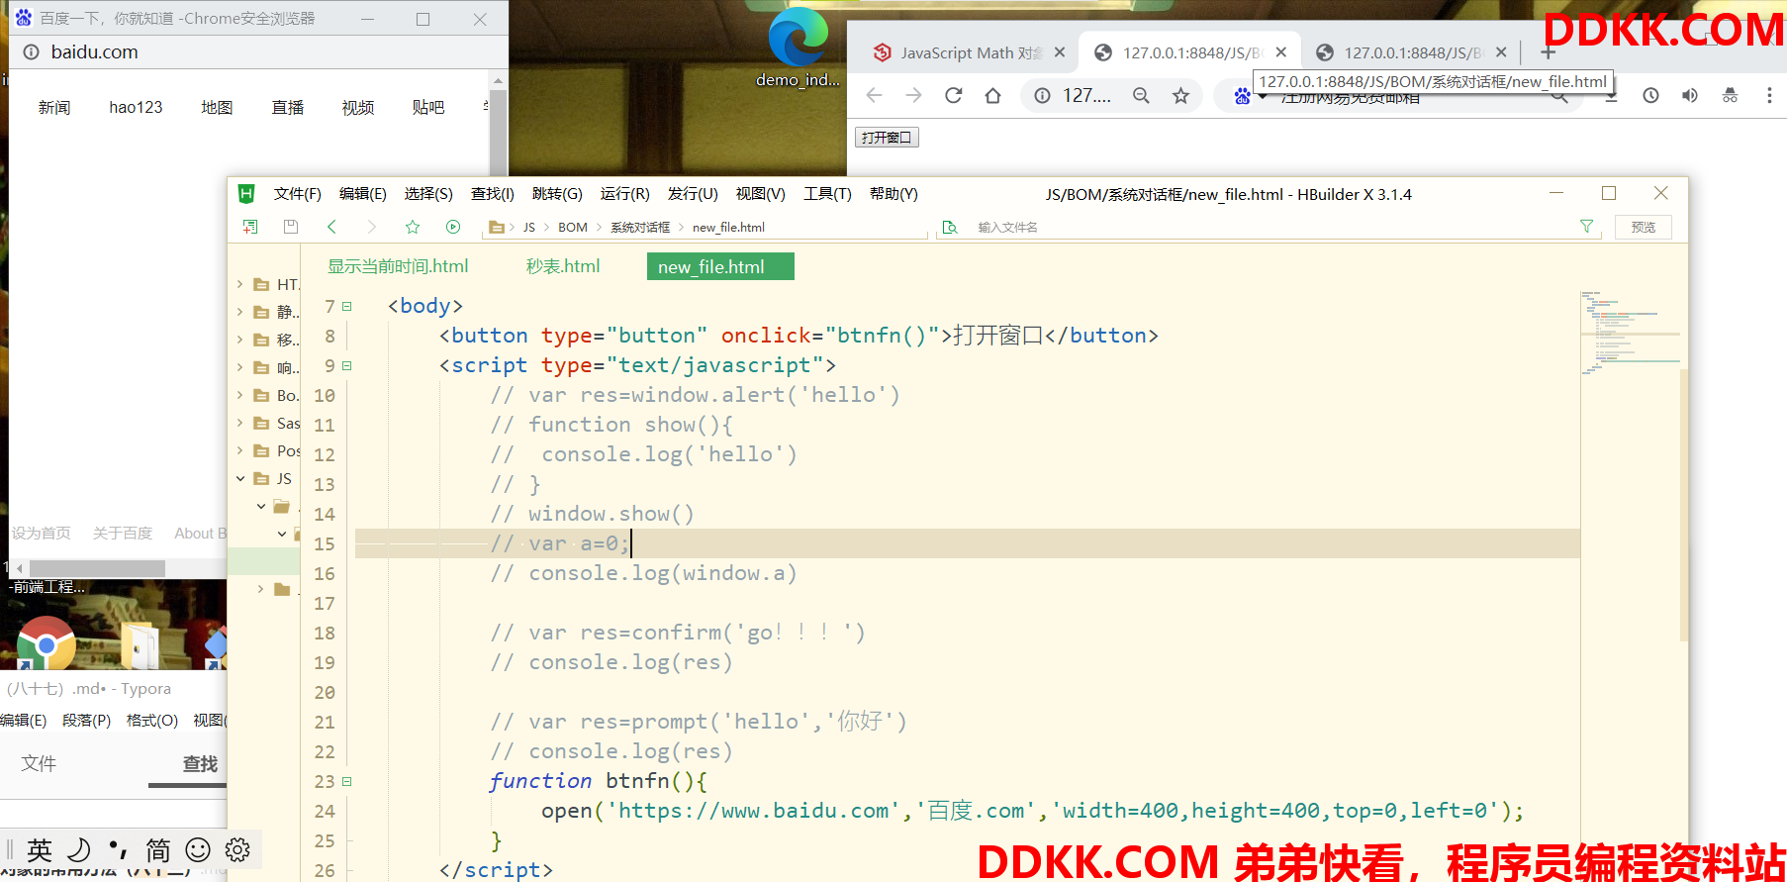Collapse the fold marker on line 7
This screenshot has width=1787, height=882.
[347, 307]
